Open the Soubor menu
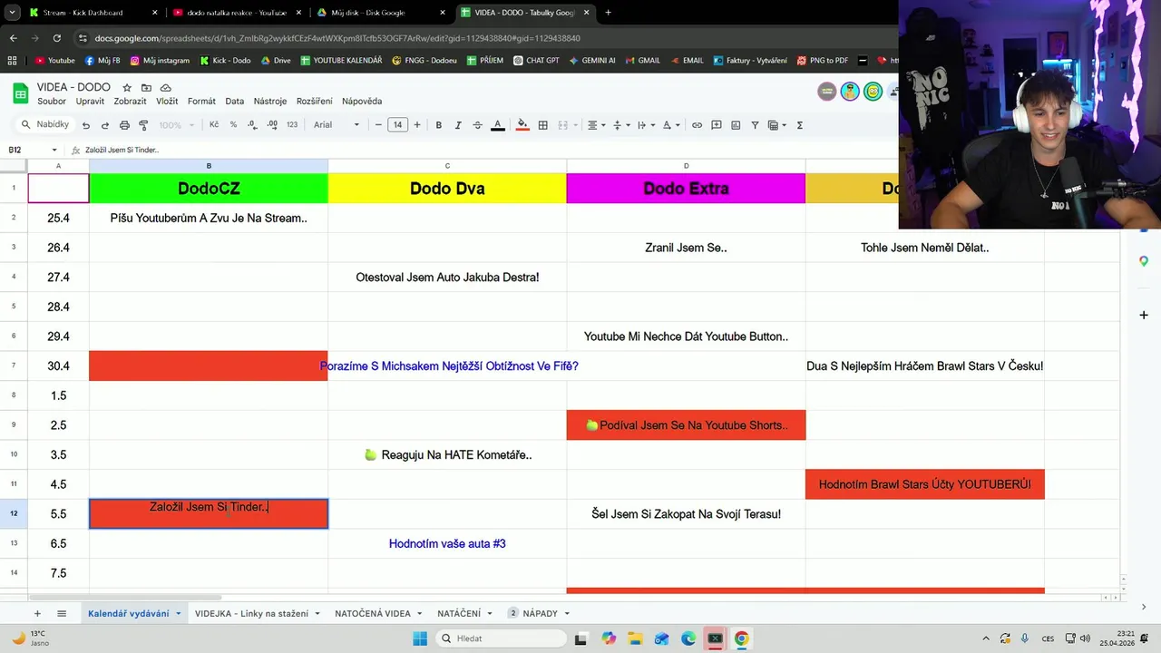1161x653 pixels. (52, 102)
